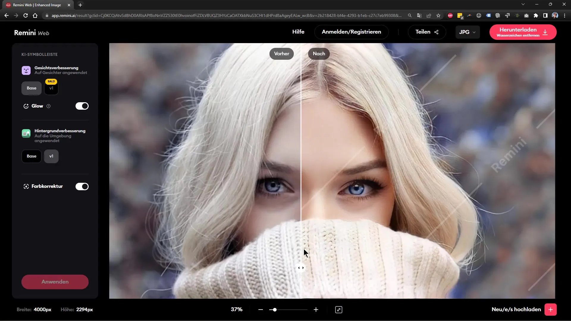Open the Adblock Plus extension

pos(450,15)
